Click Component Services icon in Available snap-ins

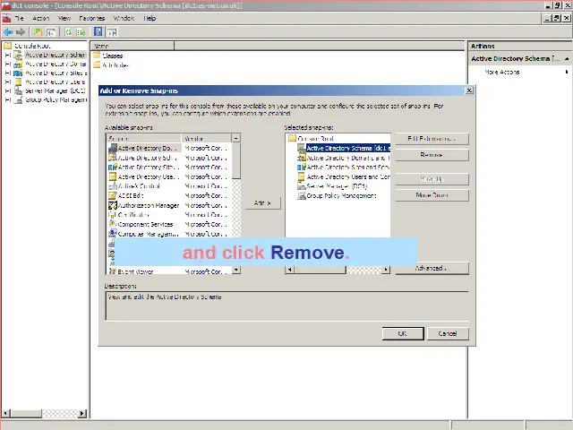113,224
